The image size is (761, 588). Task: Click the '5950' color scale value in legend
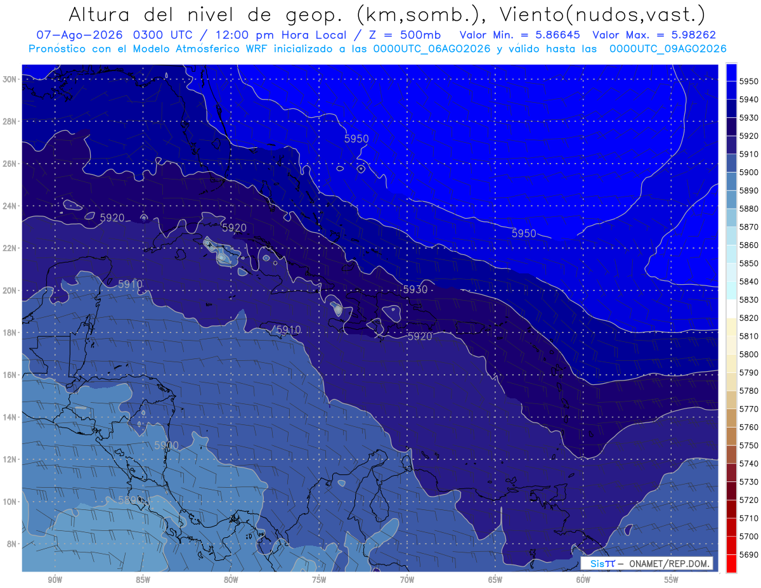click(749, 81)
